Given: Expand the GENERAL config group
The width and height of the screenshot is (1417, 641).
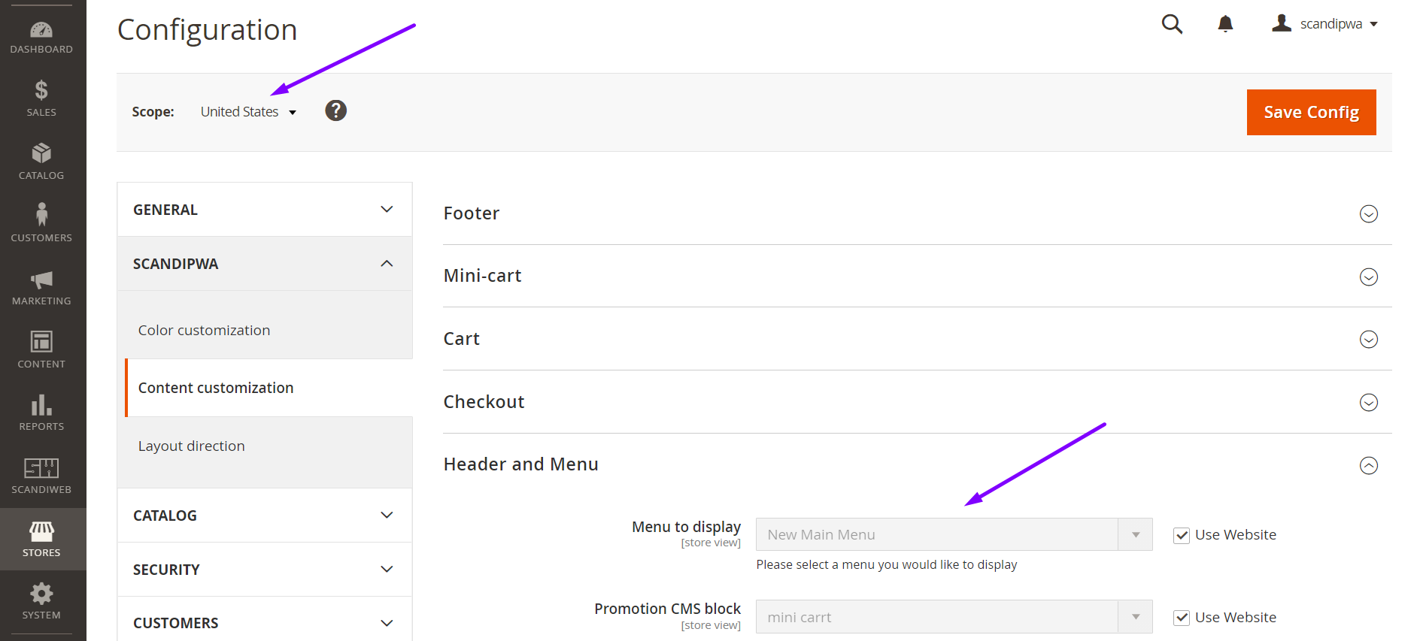Looking at the screenshot, I should [x=265, y=210].
